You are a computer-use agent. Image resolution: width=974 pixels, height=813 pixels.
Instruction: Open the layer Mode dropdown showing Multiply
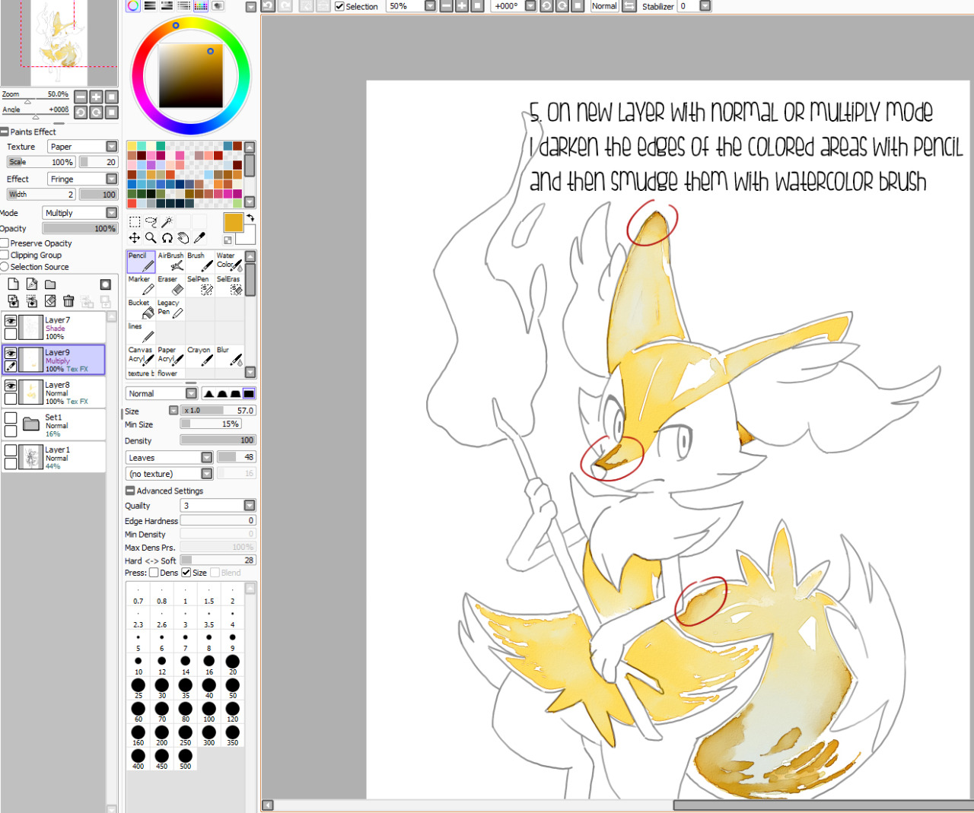click(80, 213)
